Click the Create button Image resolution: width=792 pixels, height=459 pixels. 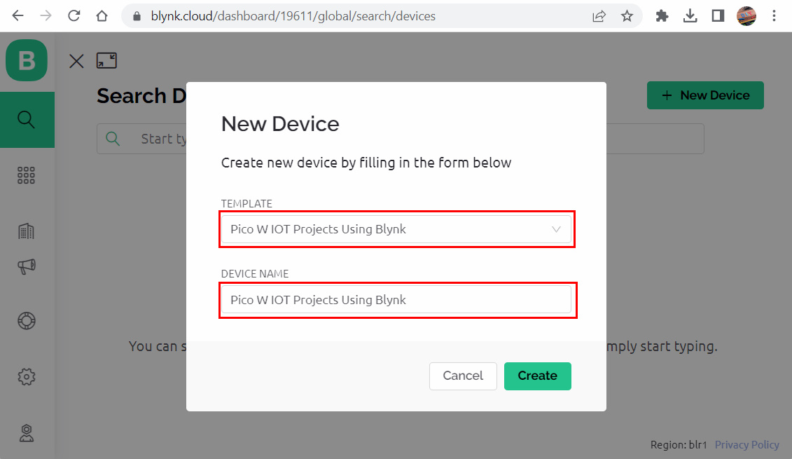click(537, 376)
